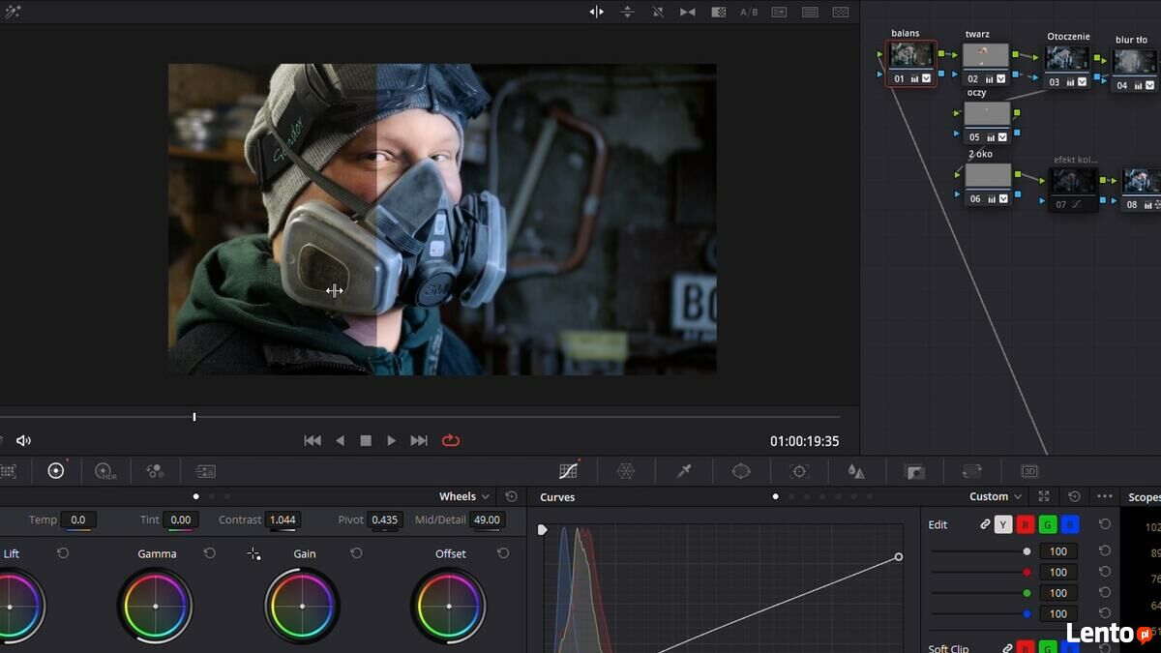This screenshot has height=653, width=1161.
Task: Toggle the A/B wipe compare button
Action: (749, 12)
